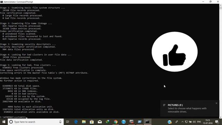This screenshot has width=222, height=125.
Task: Click 'KB occupied by the log file' line
Action: pyautogui.click(x=28, y=99)
